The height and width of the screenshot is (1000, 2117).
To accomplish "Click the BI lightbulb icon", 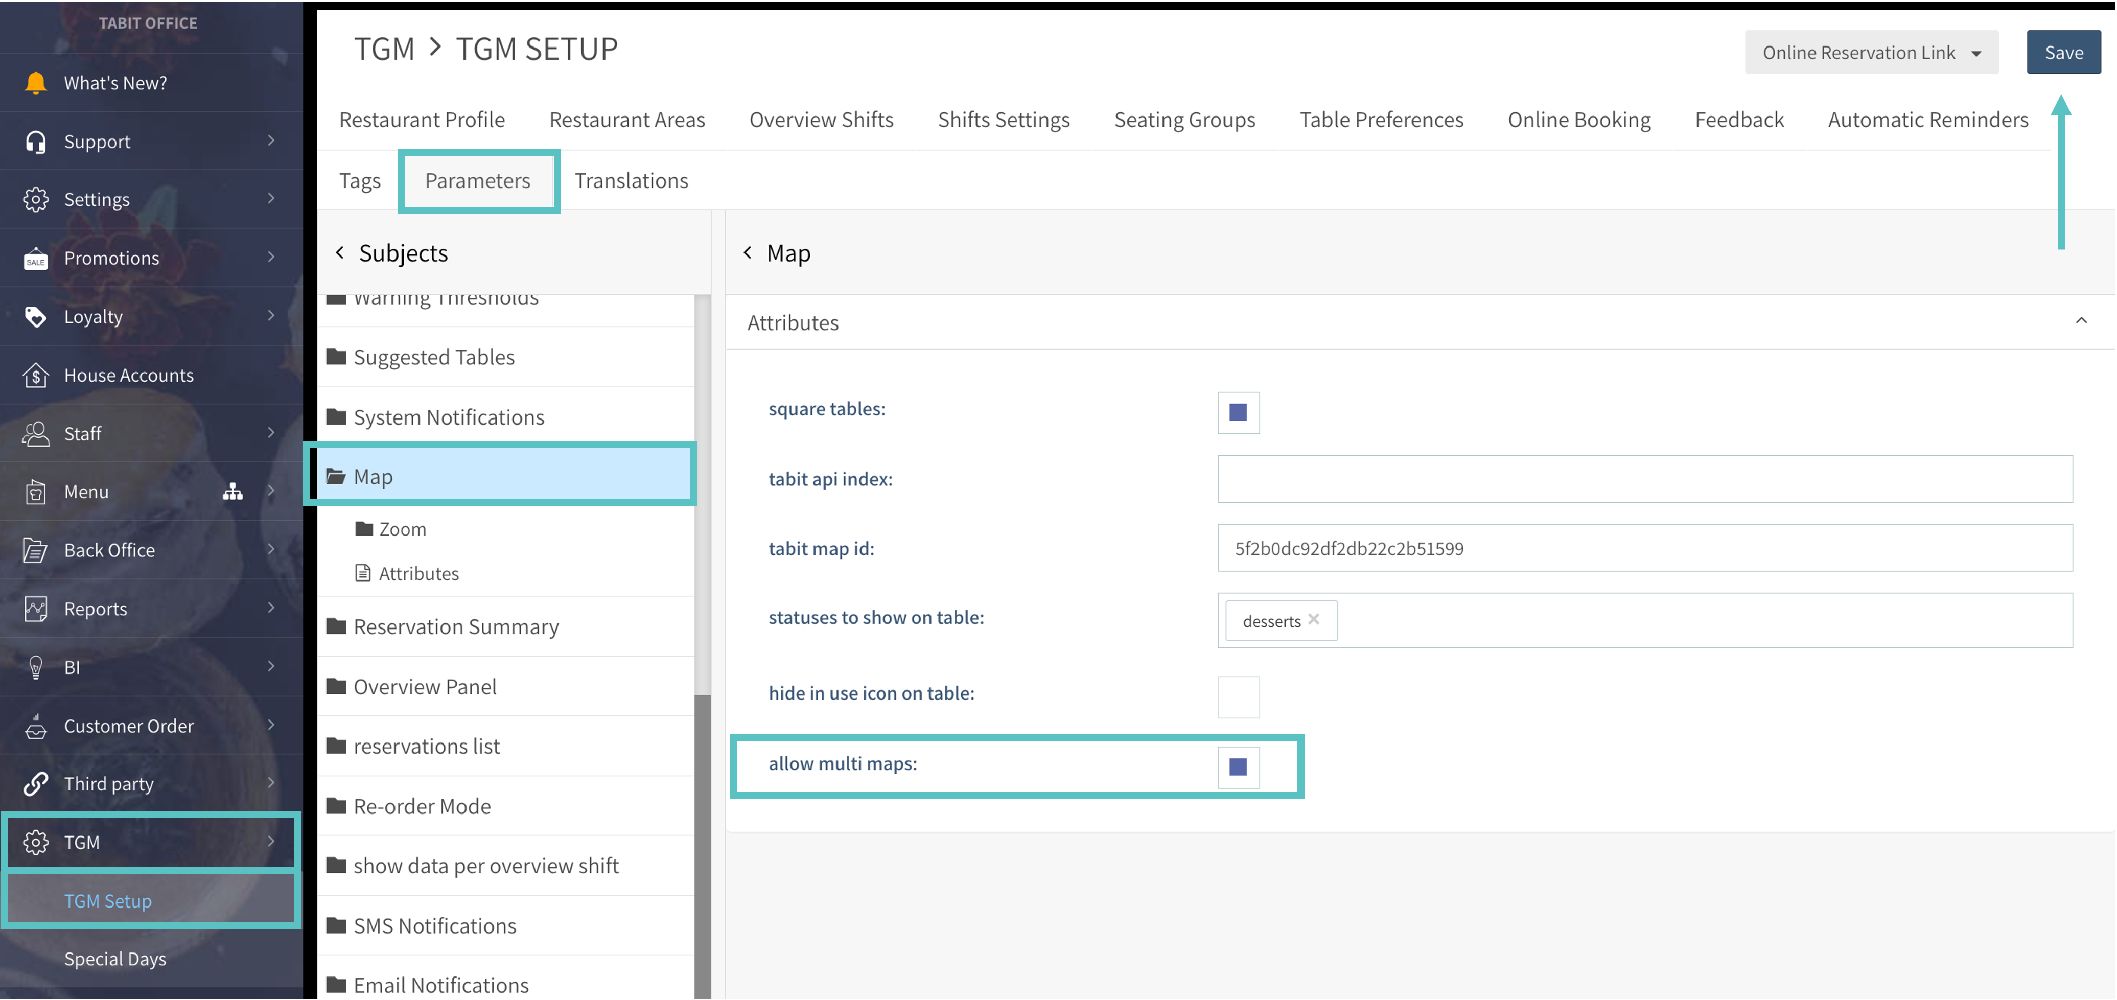I will (35, 667).
